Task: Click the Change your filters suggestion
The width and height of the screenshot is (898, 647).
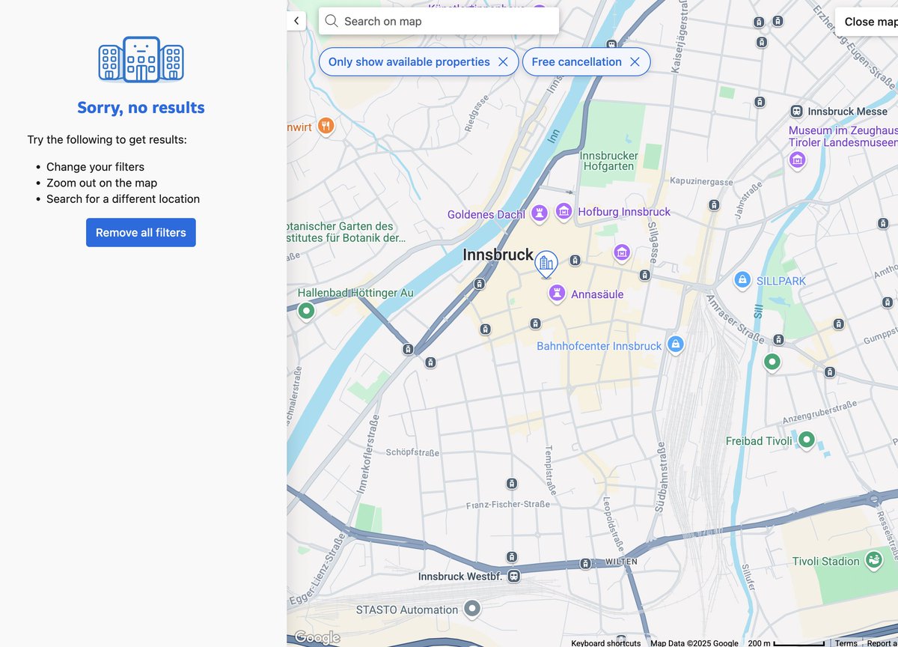Action: 95,167
